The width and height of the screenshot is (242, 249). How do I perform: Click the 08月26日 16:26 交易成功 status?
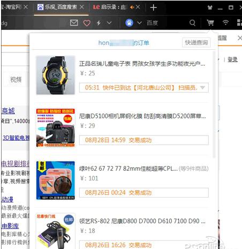point(144,245)
